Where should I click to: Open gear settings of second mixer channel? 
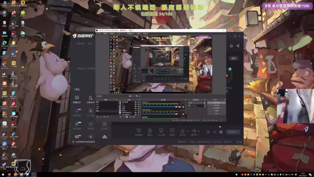[x=183, y=114]
